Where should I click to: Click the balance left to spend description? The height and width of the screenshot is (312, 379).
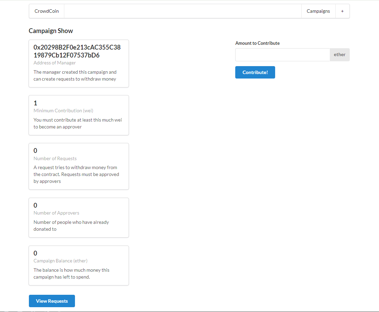click(x=71, y=273)
